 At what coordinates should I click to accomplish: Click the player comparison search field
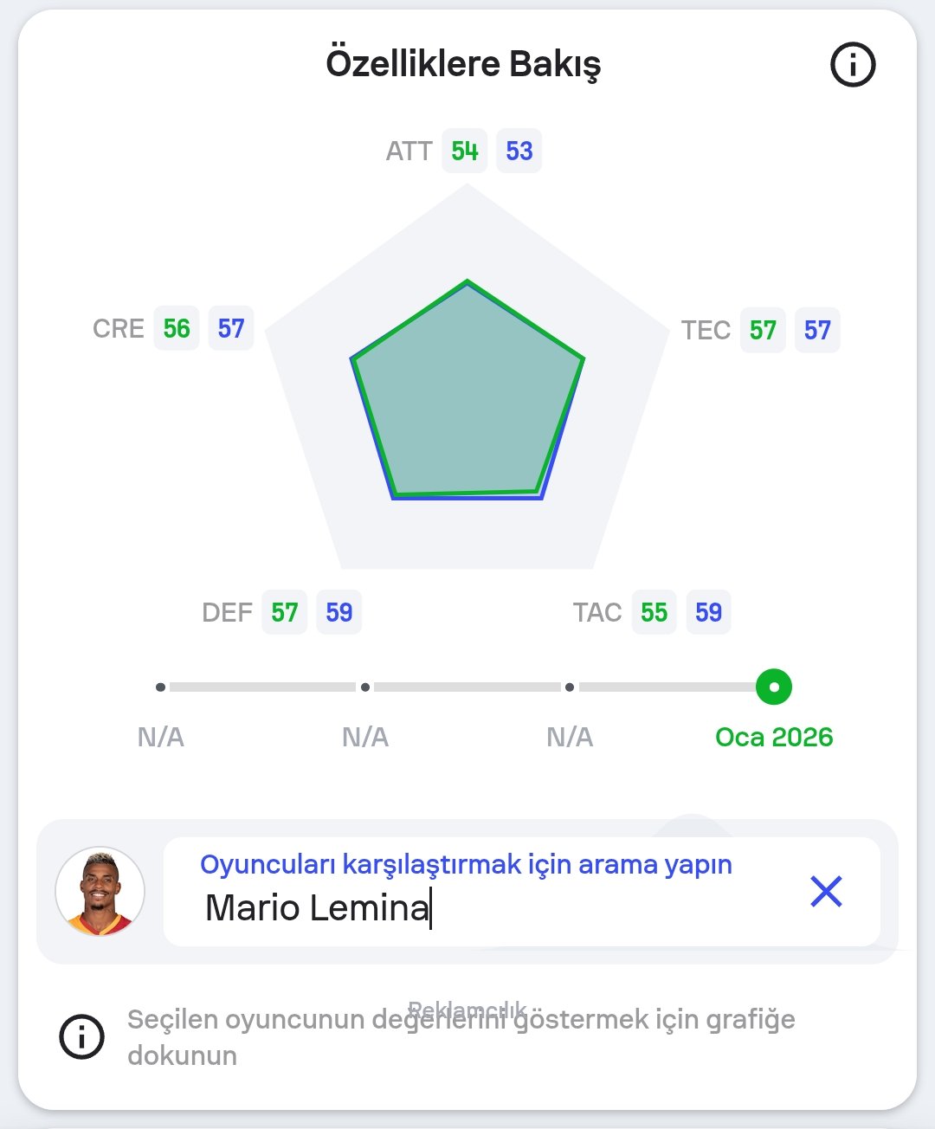click(485, 907)
